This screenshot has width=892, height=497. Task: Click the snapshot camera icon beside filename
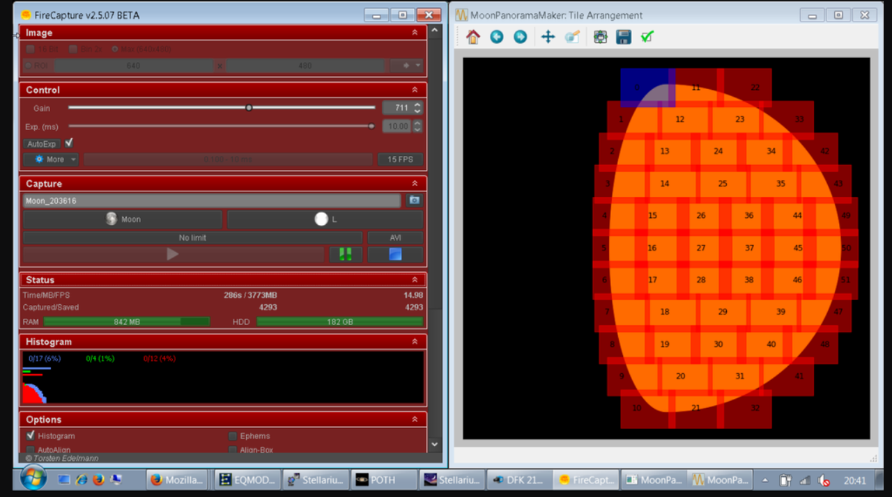(x=415, y=200)
